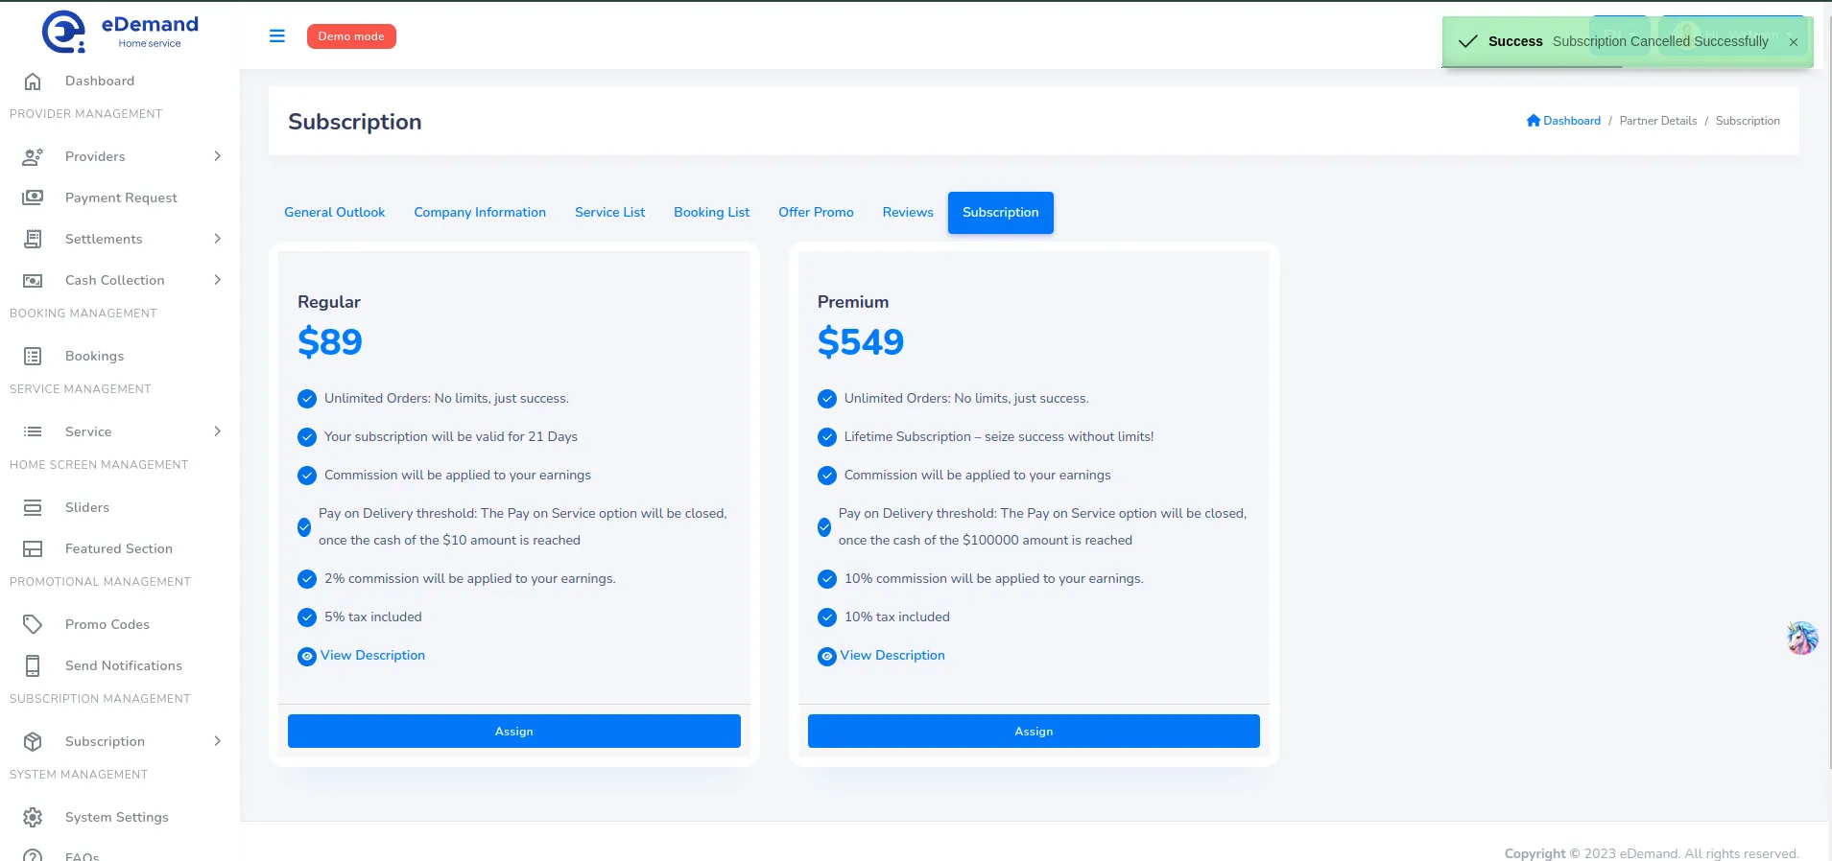Select the active Subscription tab
The height and width of the screenshot is (861, 1832).
click(x=1001, y=213)
